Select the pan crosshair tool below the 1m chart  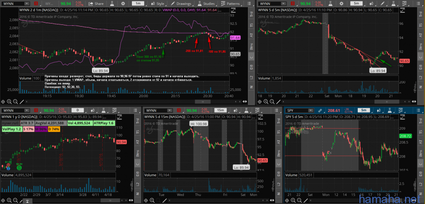coord(3,102)
